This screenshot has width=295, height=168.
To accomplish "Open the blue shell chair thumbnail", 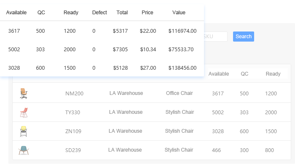I will click(24, 150).
